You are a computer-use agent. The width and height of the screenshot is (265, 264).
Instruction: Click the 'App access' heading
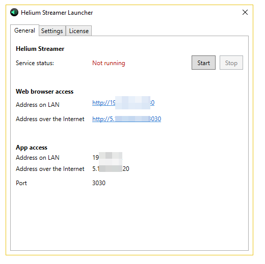(x=32, y=148)
